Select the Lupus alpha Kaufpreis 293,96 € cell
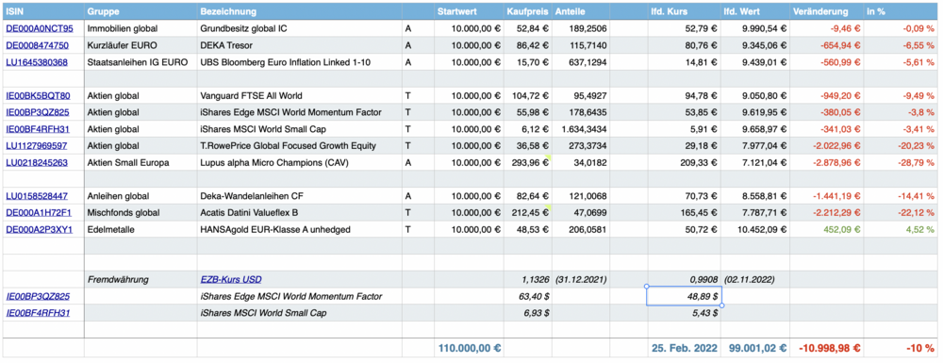The height and width of the screenshot is (363, 943). (527, 163)
